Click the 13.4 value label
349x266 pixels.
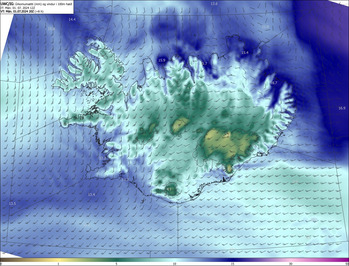pos(91,195)
